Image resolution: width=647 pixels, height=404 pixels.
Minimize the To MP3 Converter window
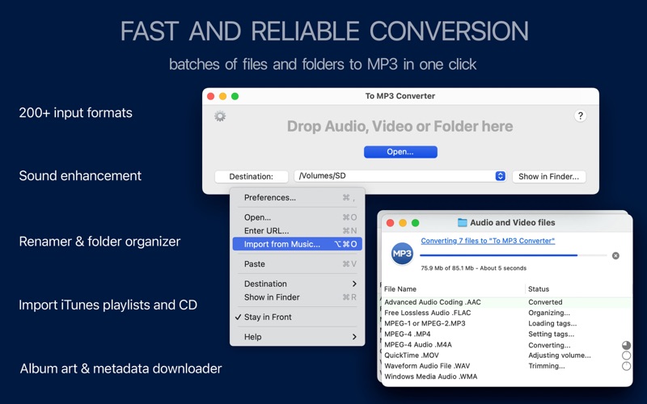223,96
